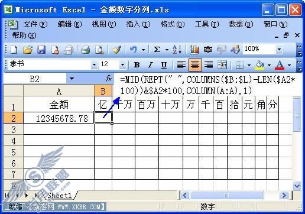Click the AutoSum sigma icon

click(157, 50)
